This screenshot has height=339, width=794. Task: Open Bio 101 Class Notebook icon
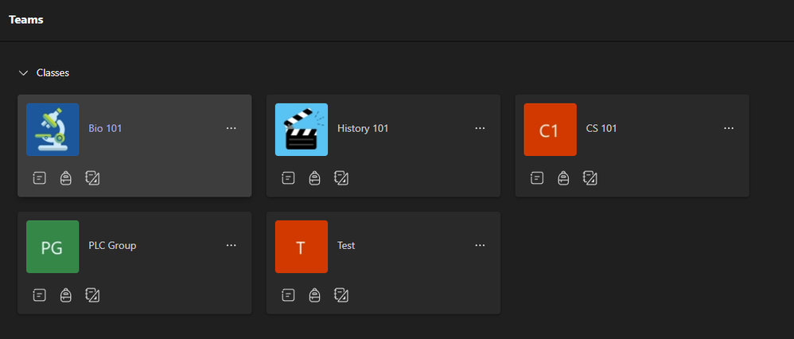coord(92,178)
